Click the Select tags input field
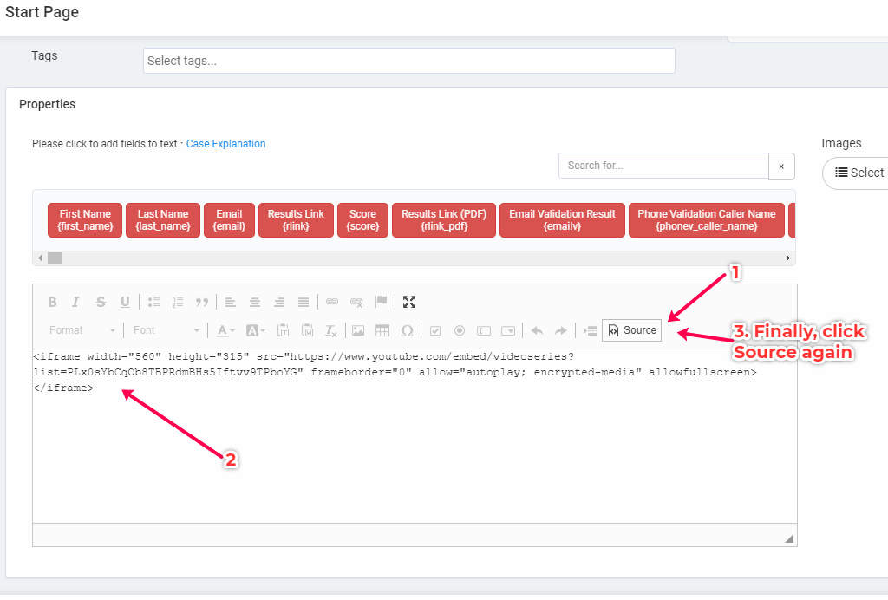Image resolution: width=888 pixels, height=600 pixels. (409, 61)
